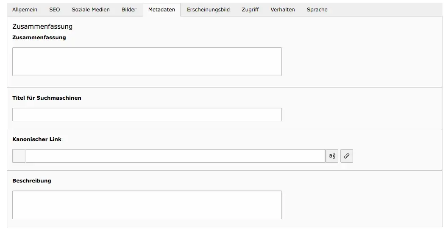Focus the Kanonischer Link input field

coord(175,156)
